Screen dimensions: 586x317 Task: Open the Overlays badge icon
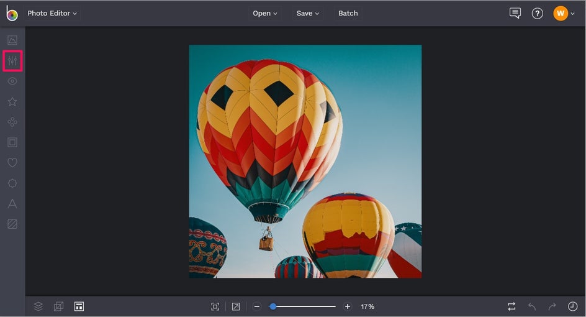(x=12, y=183)
